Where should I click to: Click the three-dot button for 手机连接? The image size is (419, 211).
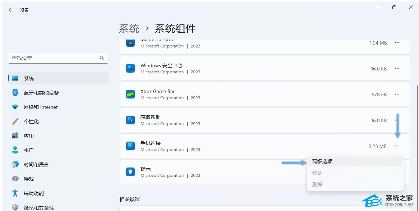pyautogui.click(x=397, y=146)
